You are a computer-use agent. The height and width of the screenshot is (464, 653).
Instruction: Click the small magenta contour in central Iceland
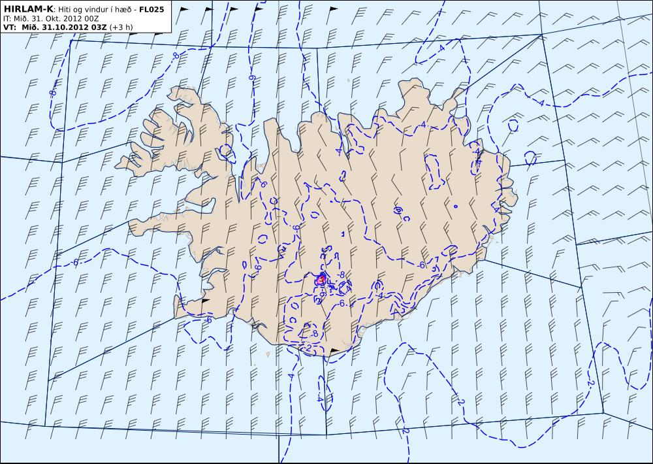tap(321, 280)
